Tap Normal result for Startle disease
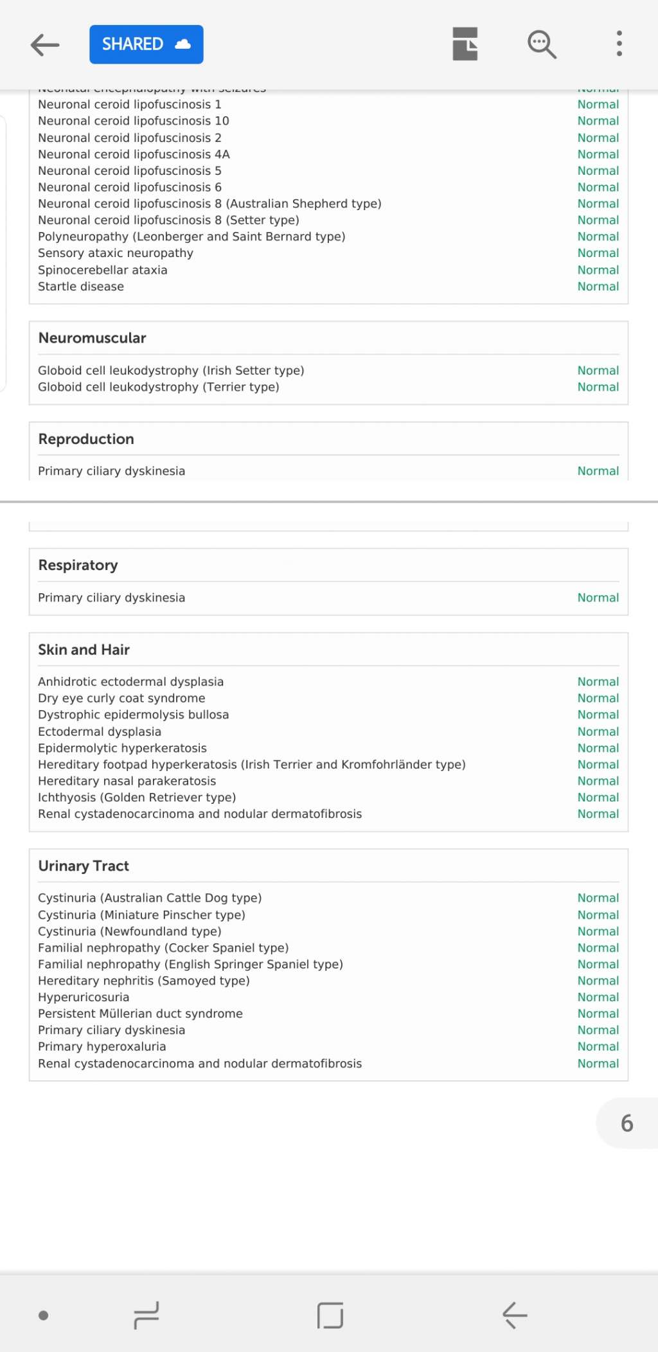Screen dimensions: 658x1352 click(x=598, y=287)
